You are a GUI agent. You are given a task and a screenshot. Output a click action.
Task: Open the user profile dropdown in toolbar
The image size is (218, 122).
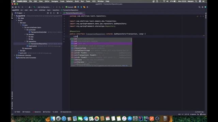point(30,7)
